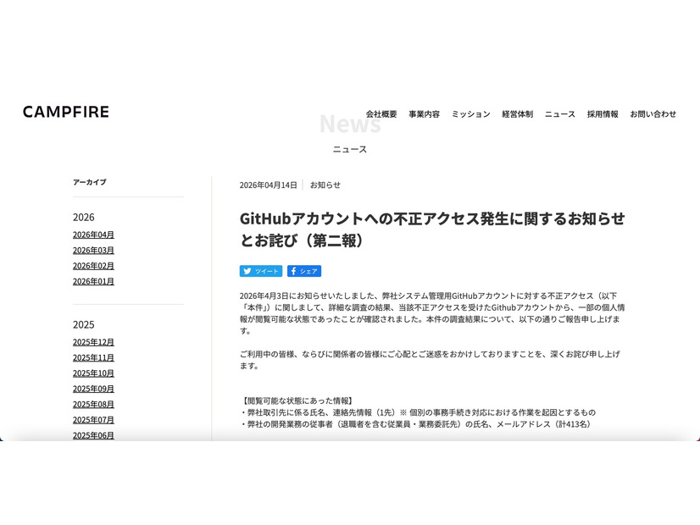The height and width of the screenshot is (525, 700).
Task: Open the 2025年10月 archive link
Action: [93, 373]
